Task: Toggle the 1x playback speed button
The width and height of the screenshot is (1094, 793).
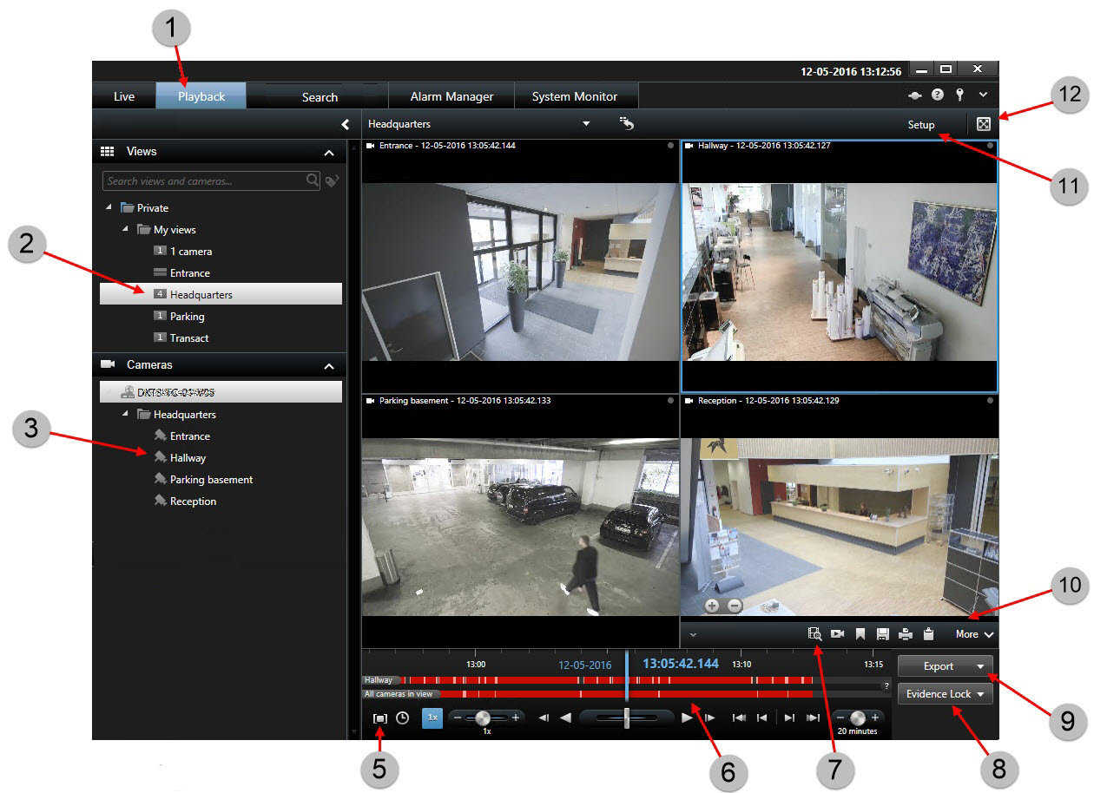Action: [432, 718]
